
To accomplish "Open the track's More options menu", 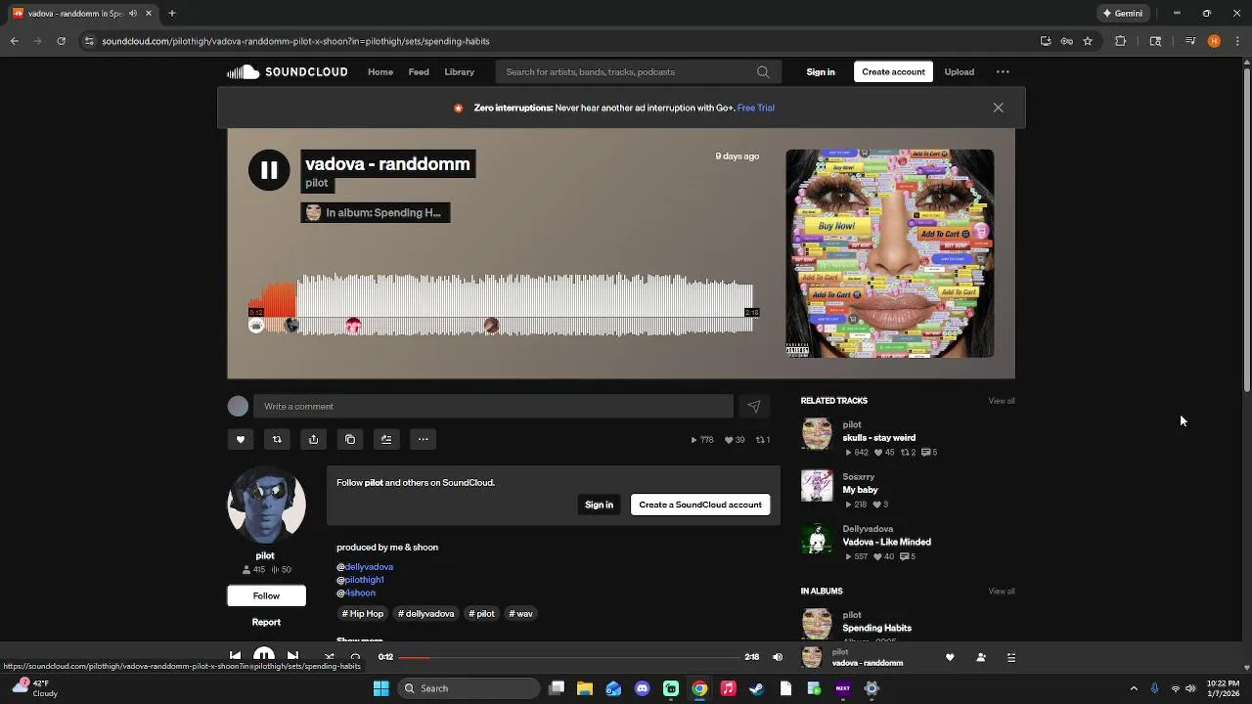I will pyautogui.click(x=424, y=440).
